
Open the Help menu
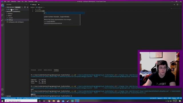[x=36, y=1]
